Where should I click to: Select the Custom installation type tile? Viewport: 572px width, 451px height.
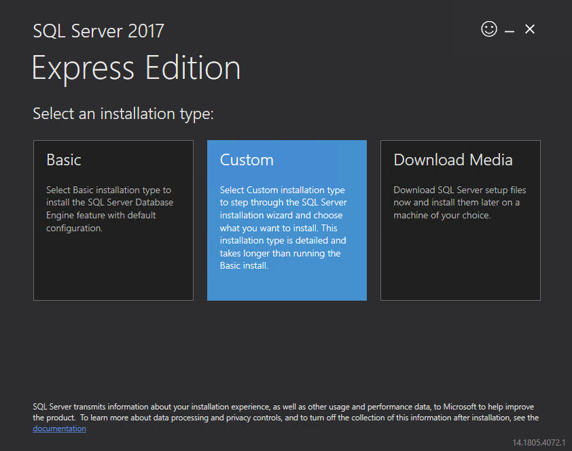click(287, 220)
